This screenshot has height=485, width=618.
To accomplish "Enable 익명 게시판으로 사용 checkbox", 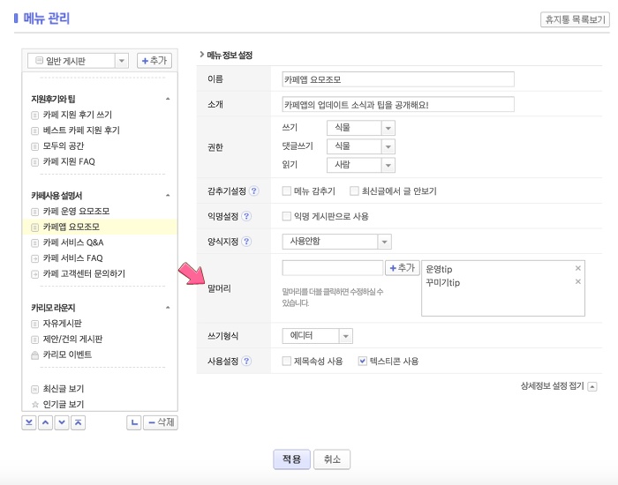I will point(287,216).
